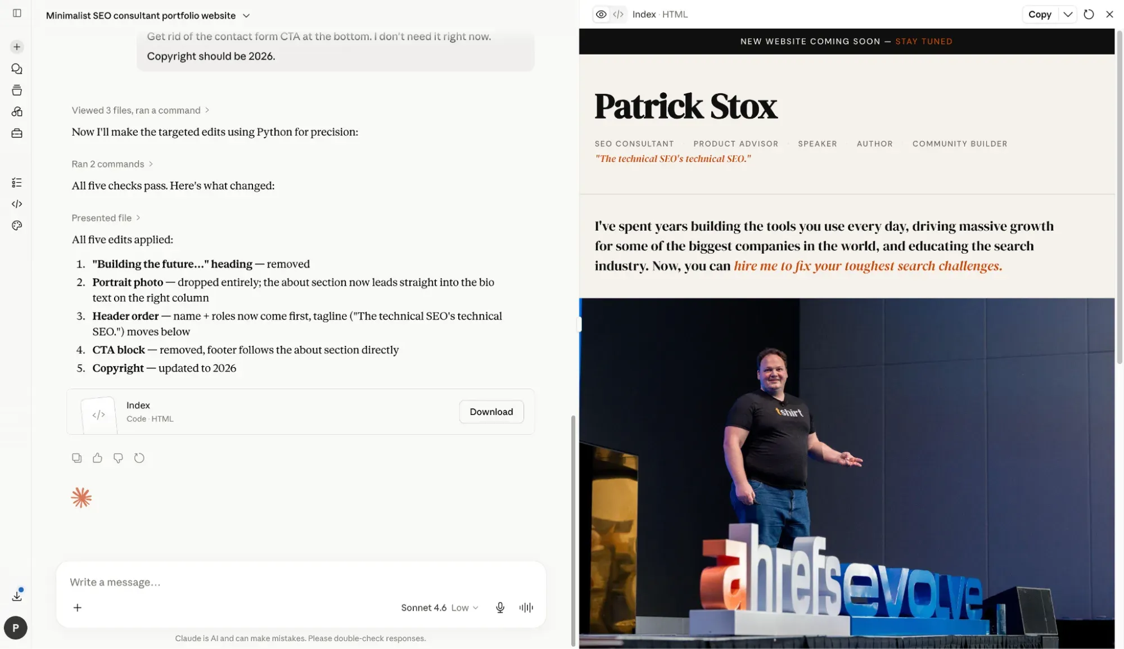The image size is (1124, 649).
Task: Reload the artifact preview
Action: (1089, 14)
